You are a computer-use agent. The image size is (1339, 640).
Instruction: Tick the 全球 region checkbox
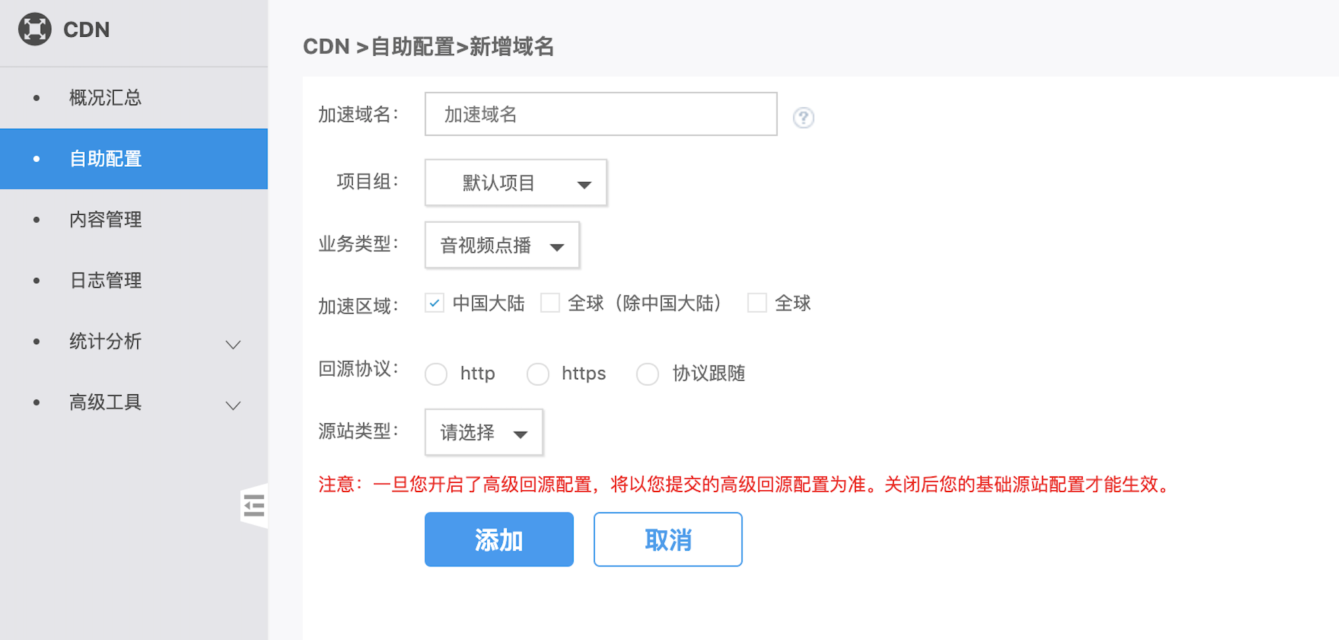click(x=757, y=303)
